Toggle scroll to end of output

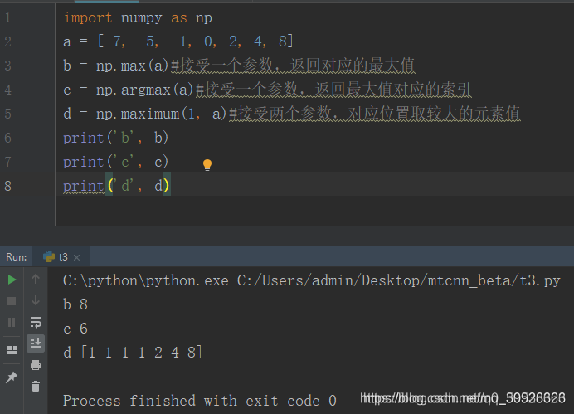36,343
